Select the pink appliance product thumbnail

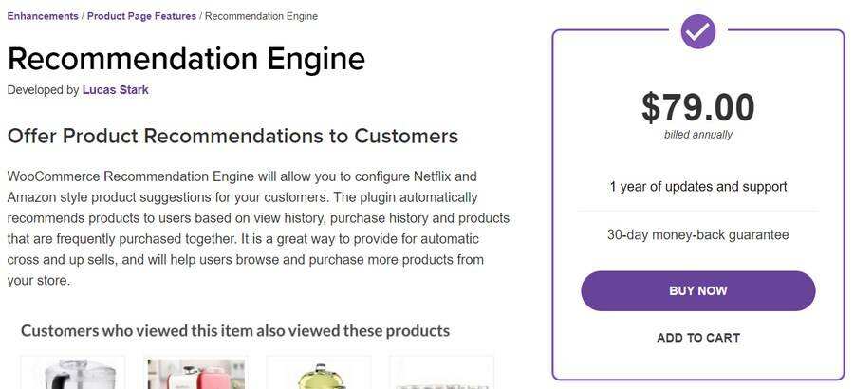pos(195,374)
